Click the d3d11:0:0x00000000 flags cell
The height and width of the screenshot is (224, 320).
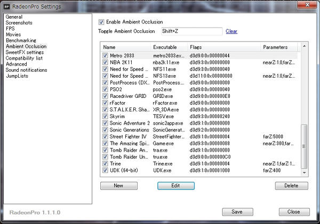(x=211, y=76)
